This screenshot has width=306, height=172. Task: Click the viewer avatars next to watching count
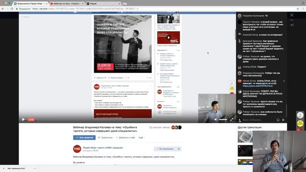pos(176,128)
